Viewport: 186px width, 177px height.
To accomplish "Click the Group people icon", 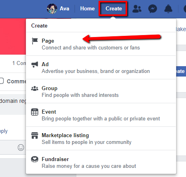I will pyautogui.click(x=35, y=88).
